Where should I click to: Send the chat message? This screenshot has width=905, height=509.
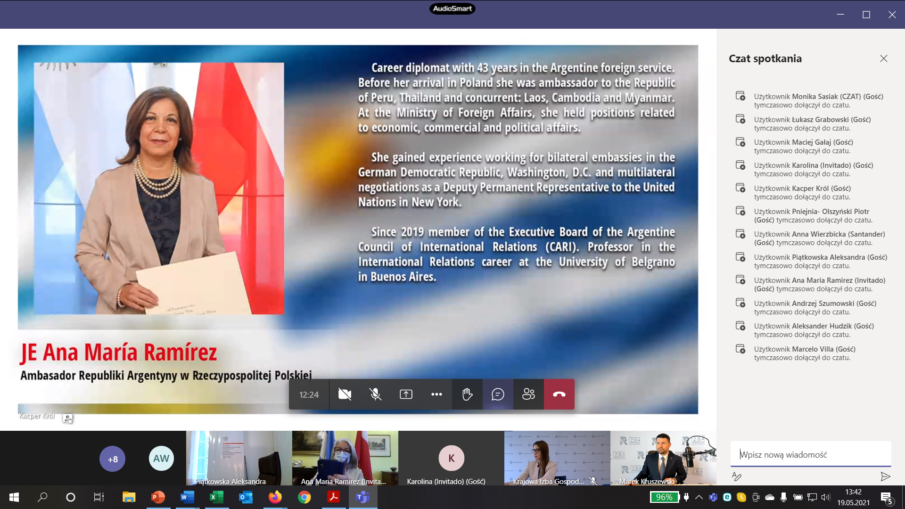(885, 476)
